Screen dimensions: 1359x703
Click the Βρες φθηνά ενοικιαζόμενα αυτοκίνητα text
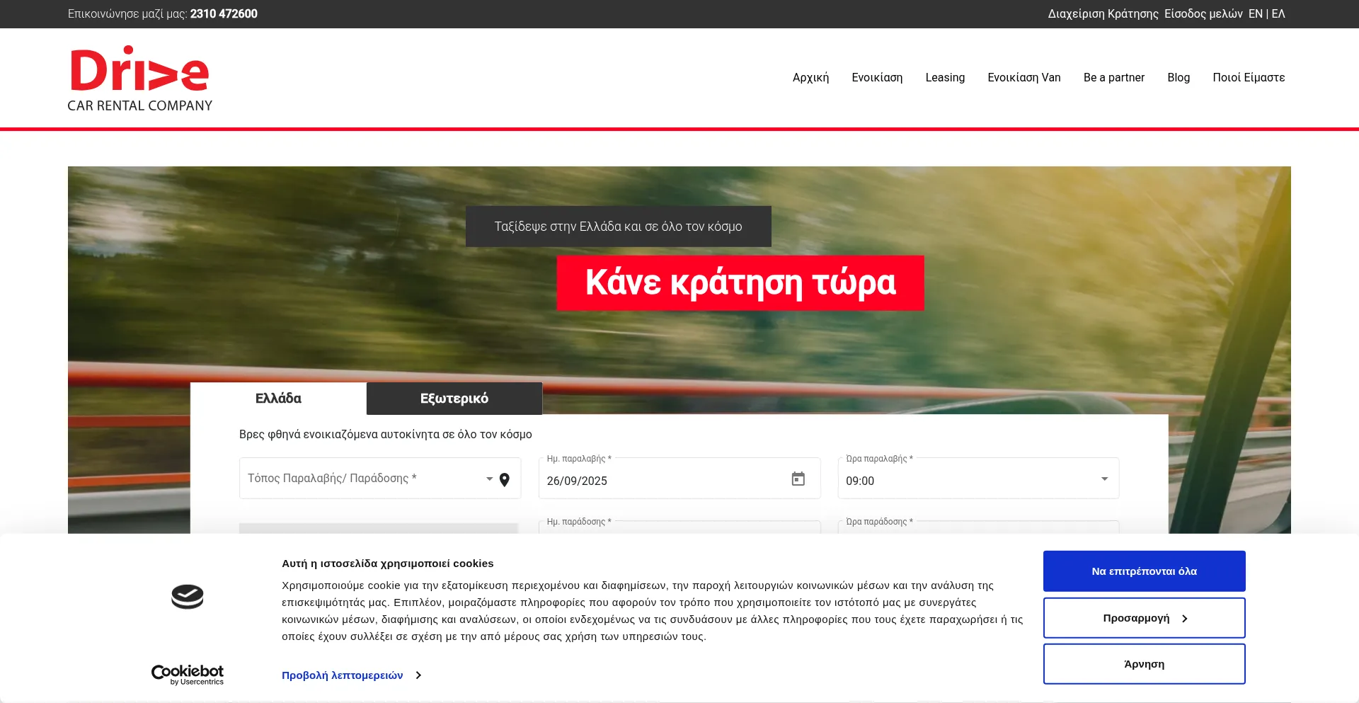pos(385,435)
